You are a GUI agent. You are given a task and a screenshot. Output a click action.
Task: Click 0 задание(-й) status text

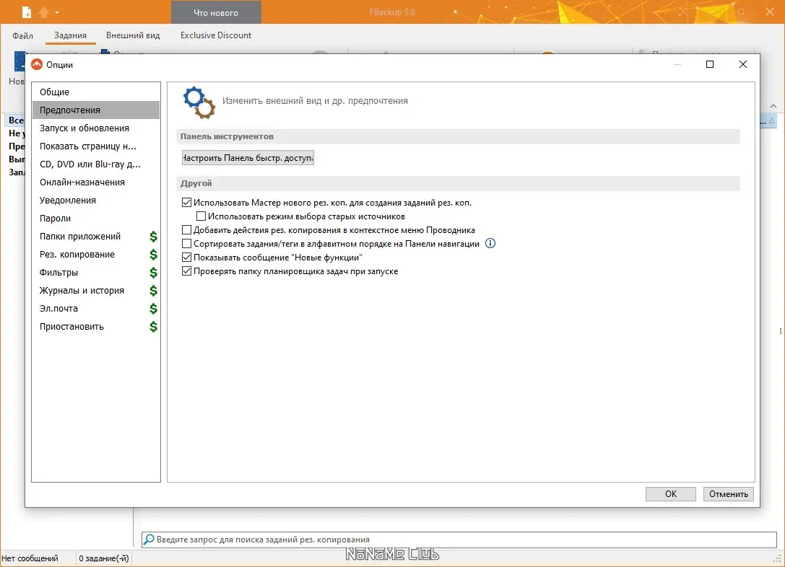(104, 558)
